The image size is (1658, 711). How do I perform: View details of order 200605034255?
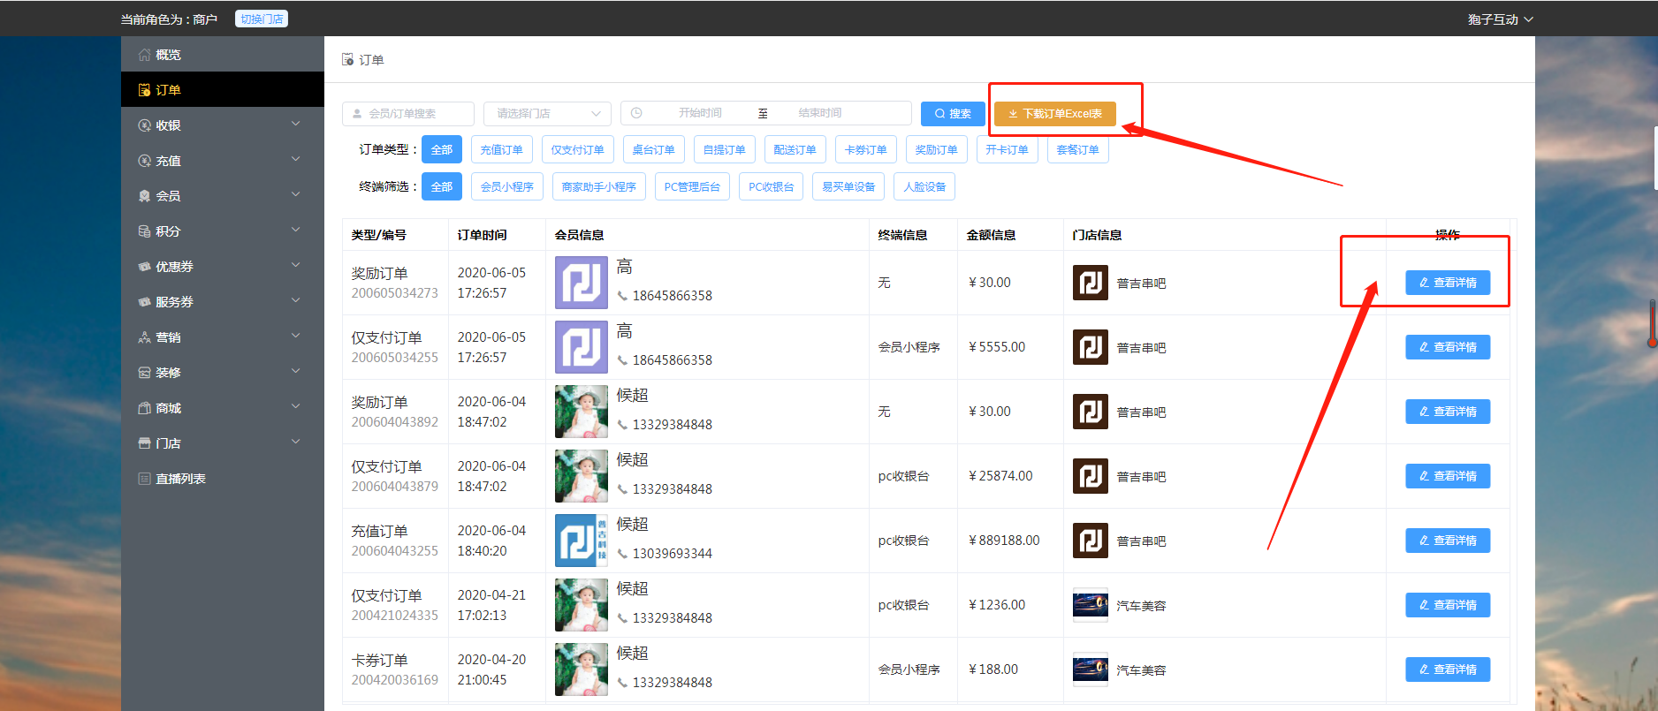pos(1448,347)
